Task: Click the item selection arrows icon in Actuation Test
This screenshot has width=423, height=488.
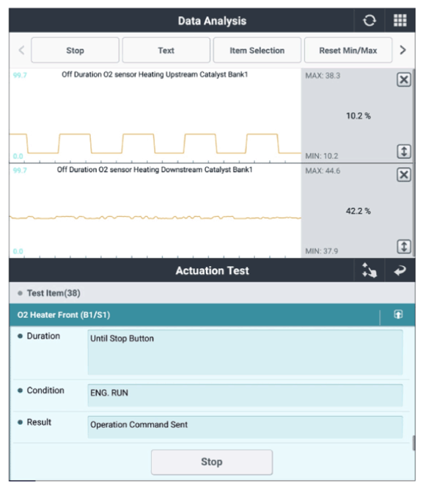Action: tap(369, 270)
